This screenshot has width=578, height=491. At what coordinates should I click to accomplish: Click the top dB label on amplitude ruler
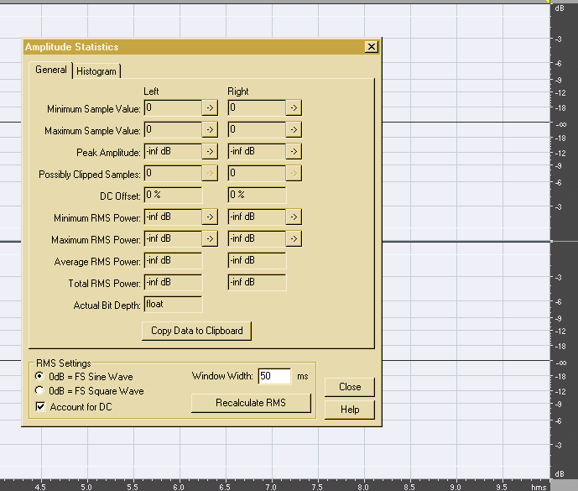[x=560, y=8]
